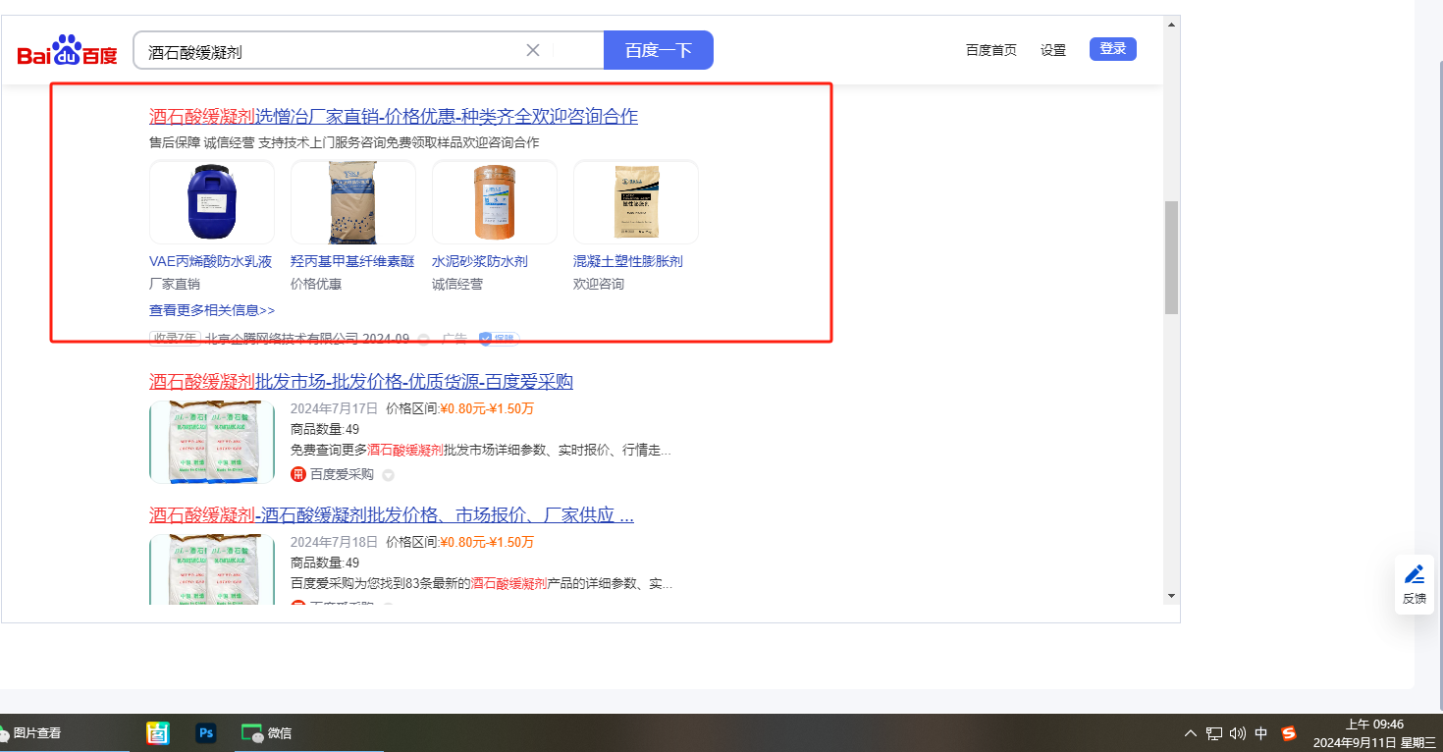Open the Sogou input method tray icon
Image resolution: width=1443 pixels, height=752 pixels.
click(1289, 733)
